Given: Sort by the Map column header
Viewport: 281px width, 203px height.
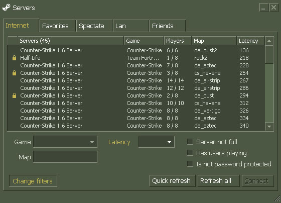Looking at the screenshot, I should pos(214,41).
